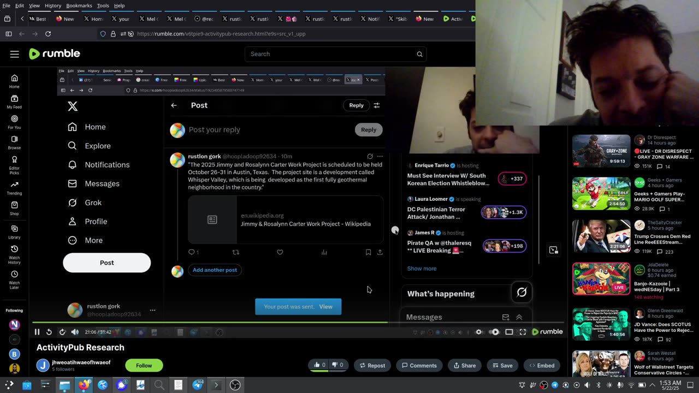Open jhweoatihwaeofhwaeof channel avatar

click(x=43, y=366)
